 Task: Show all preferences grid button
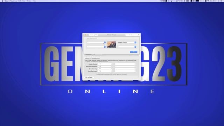click(96, 35)
